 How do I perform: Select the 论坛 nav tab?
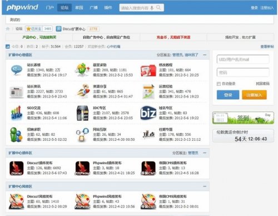64,8
